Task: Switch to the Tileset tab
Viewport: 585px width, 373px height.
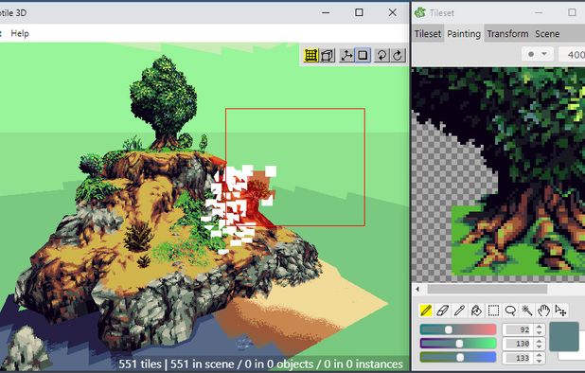Action: point(428,33)
